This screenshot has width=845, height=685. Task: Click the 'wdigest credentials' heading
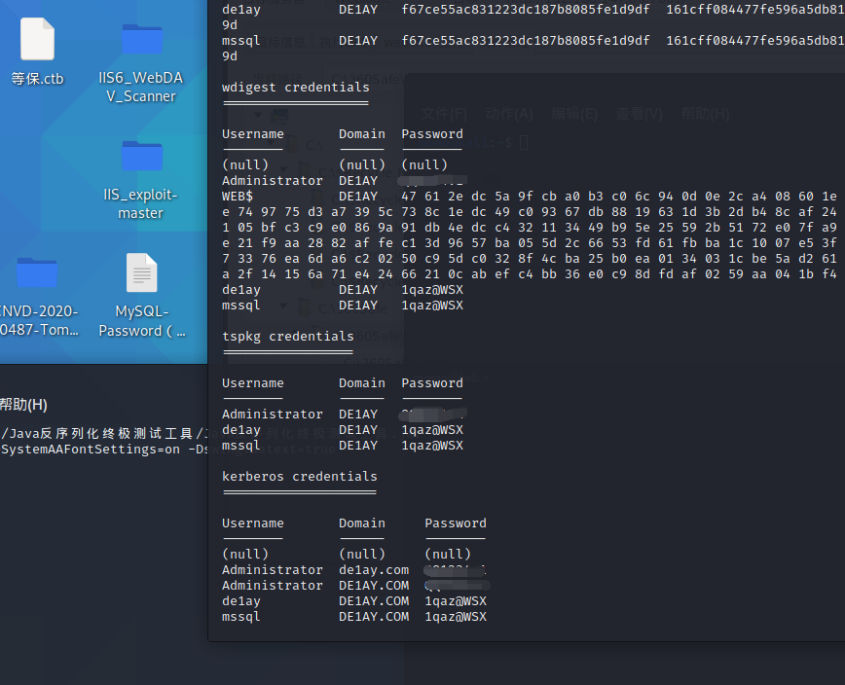click(x=296, y=88)
